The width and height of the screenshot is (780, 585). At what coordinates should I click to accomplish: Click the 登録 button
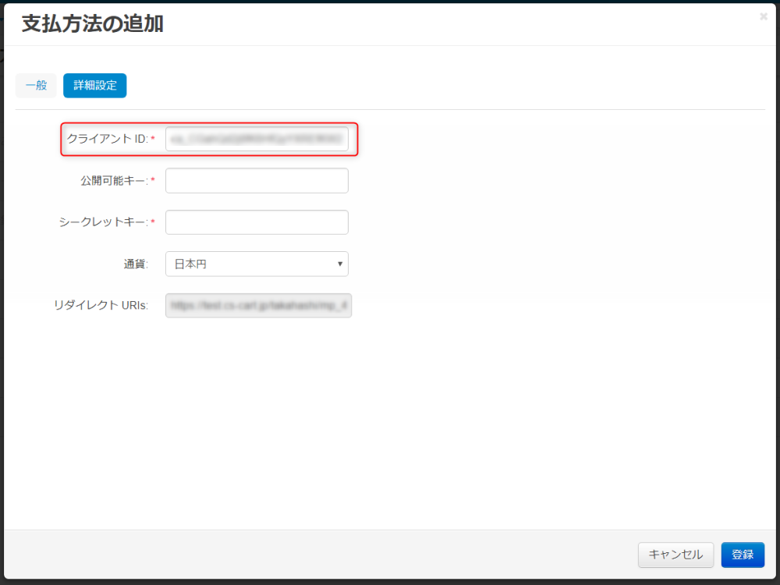[x=743, y=555]
